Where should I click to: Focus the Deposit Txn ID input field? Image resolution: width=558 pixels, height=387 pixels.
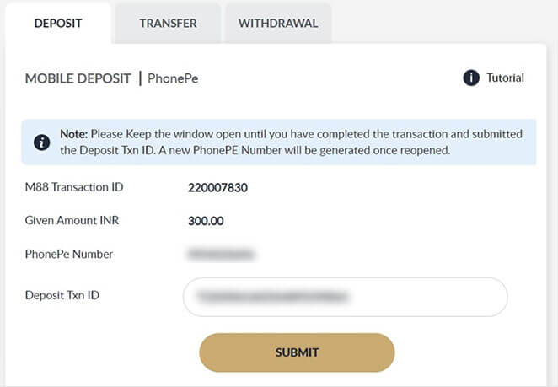pyautogui.click(x=345, y=297)
